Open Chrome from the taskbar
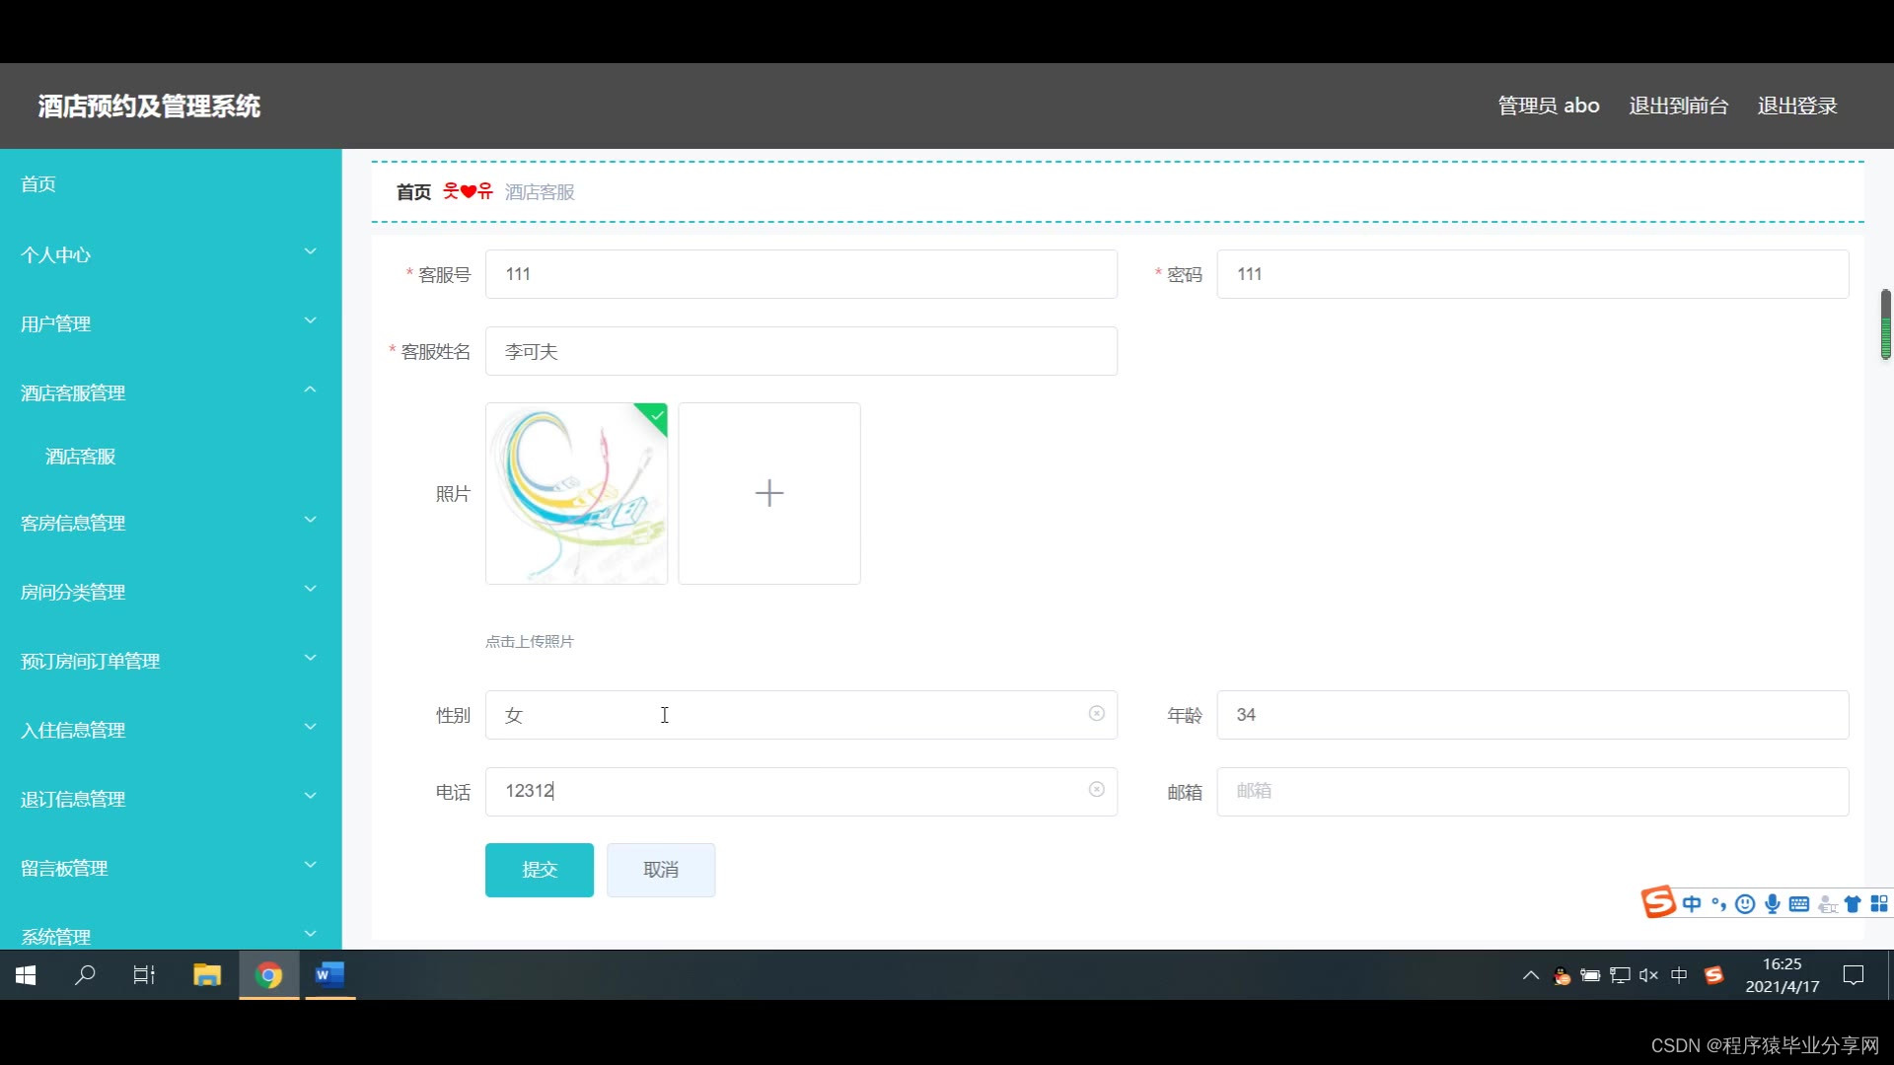The width and height of the screenshot is (1894, 1065). [268, 975]
